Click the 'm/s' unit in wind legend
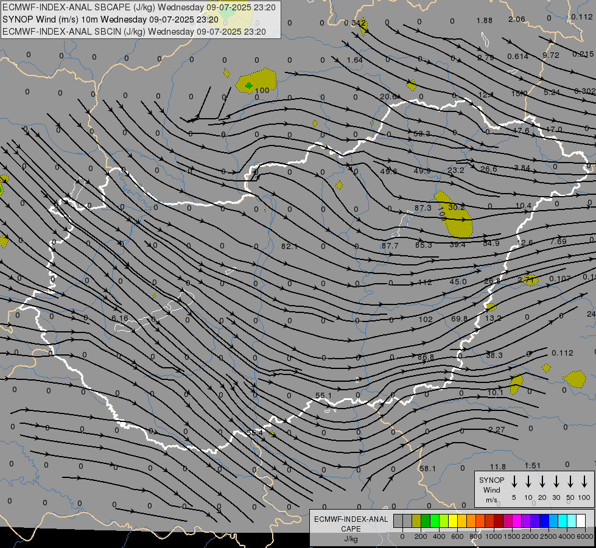The width and height of the screenshot is (596, 548). (491, 500)
